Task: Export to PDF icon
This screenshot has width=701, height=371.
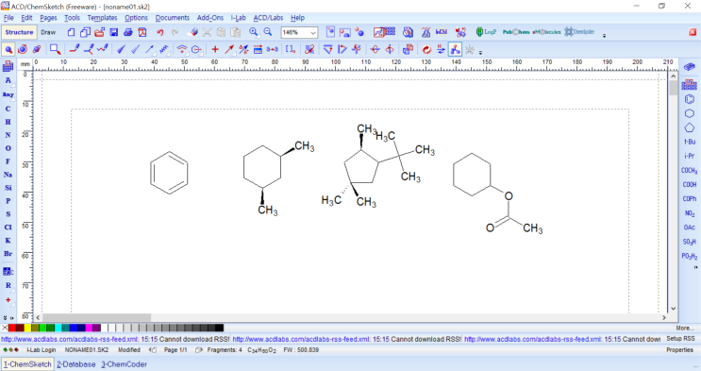Action: [x=142, y=32]
